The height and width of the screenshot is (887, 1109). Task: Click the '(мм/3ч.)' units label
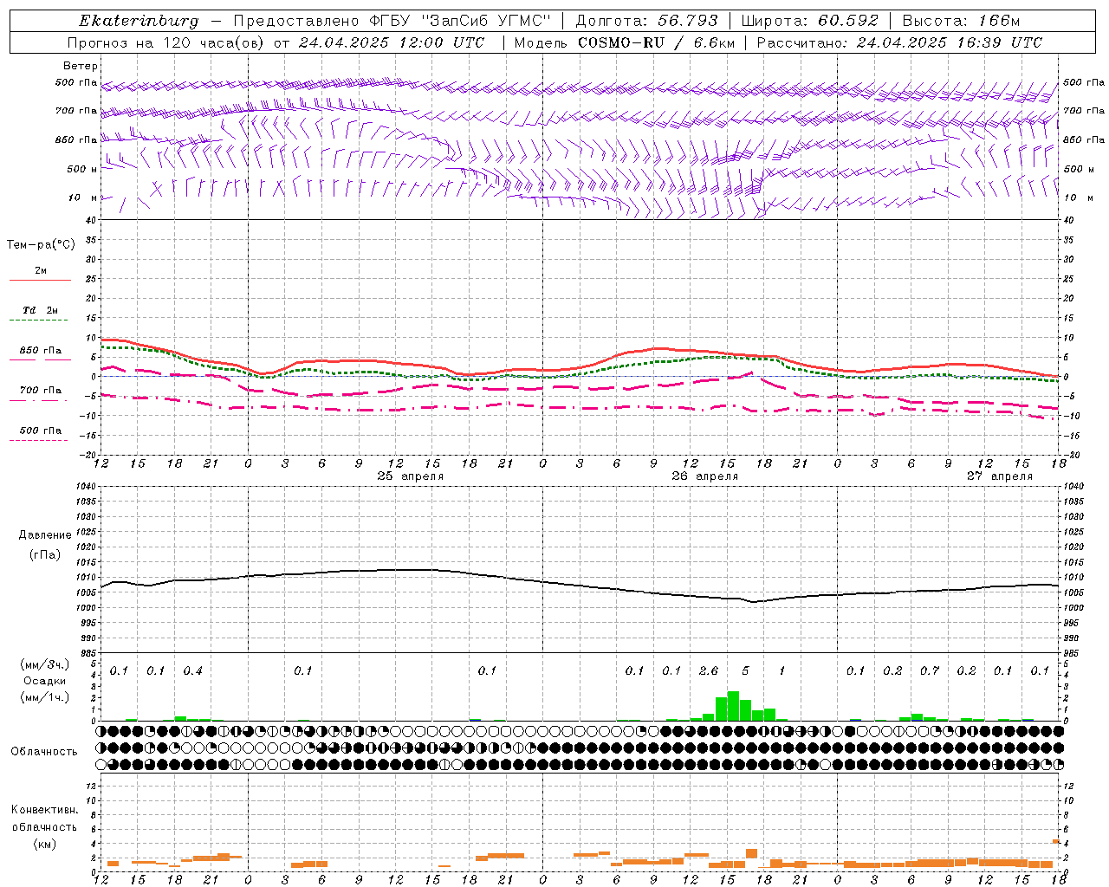(44, 664)
